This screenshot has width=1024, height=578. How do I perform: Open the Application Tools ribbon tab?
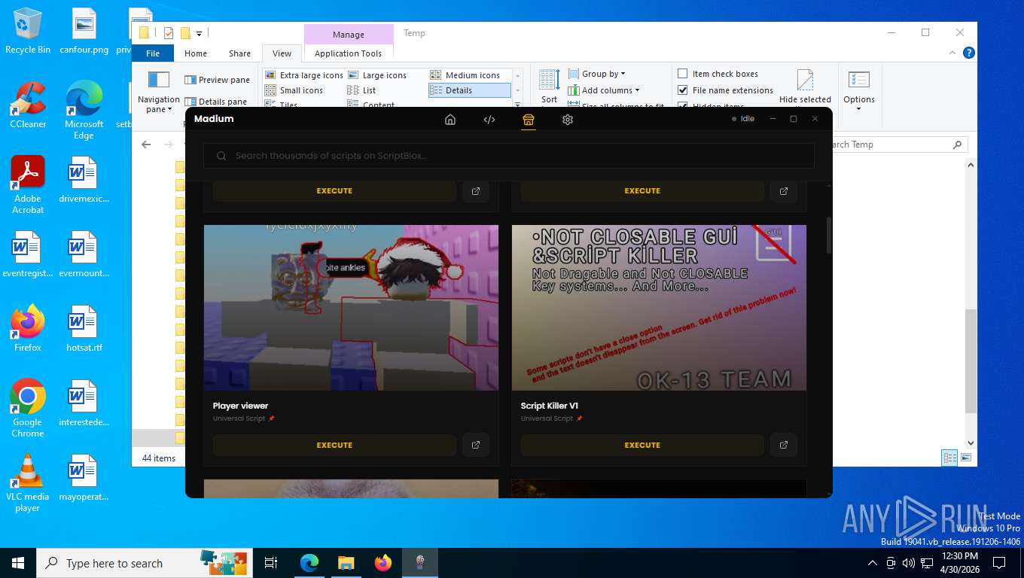click(x=348, y=53)
